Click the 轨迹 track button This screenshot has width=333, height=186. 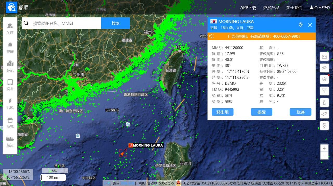point(300,112)
